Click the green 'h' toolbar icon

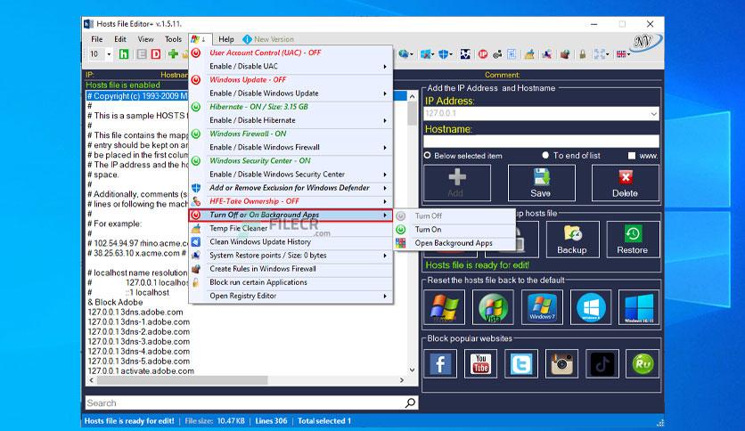pos(124,54)
